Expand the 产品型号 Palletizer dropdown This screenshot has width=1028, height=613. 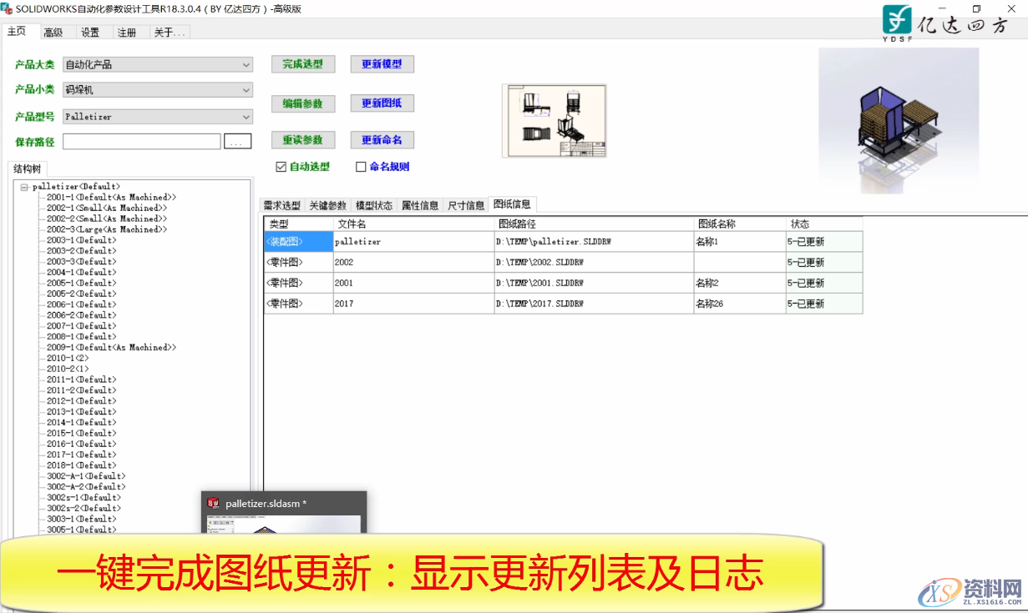pyautogui.click(x=246, y=117)
